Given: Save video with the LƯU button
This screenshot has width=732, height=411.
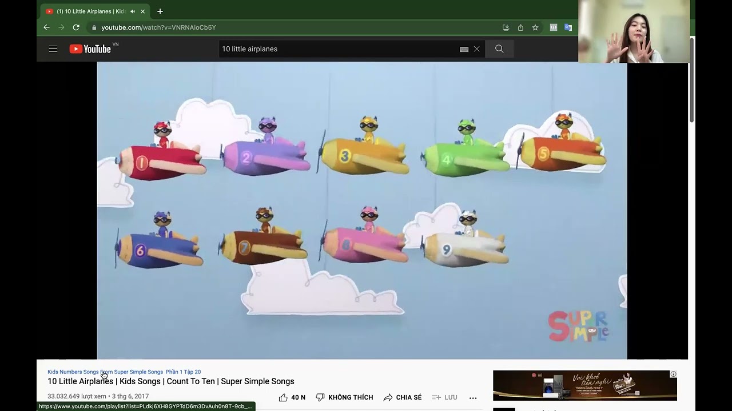Looking at the screenshot, I should tap(444, 397).
